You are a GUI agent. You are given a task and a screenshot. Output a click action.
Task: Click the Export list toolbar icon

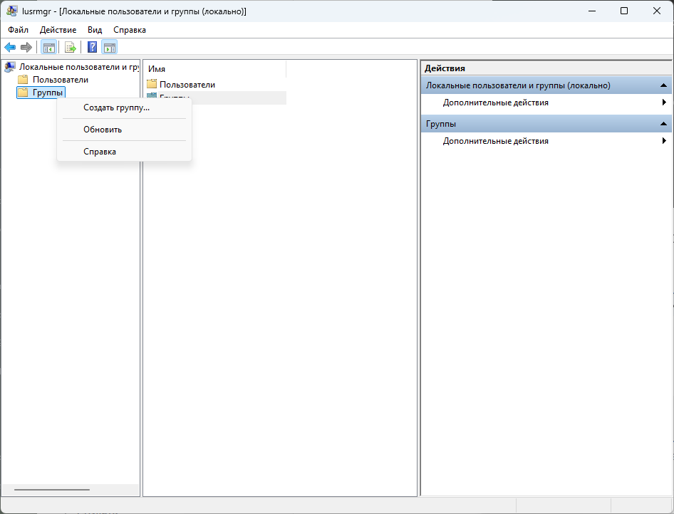(70, 47)
